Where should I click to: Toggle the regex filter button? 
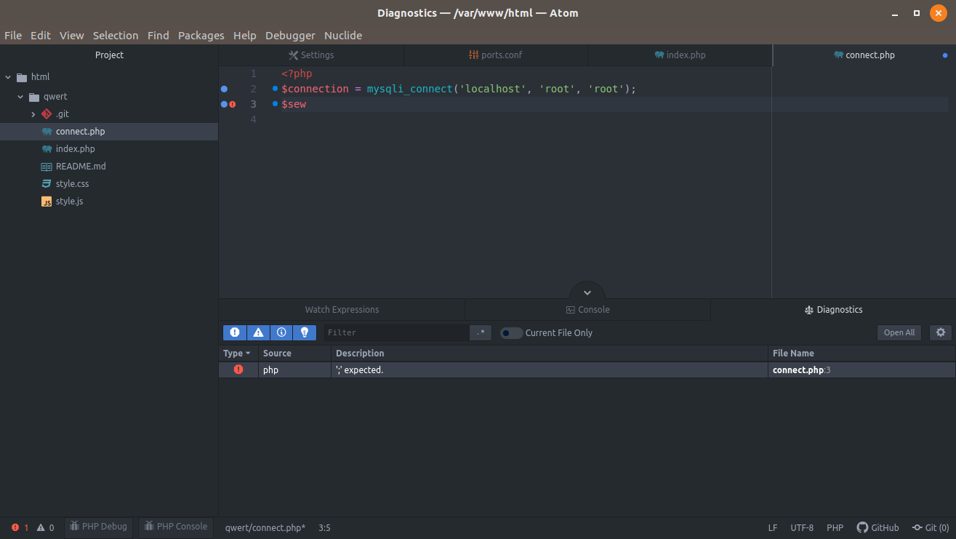(x=481, y=332)
